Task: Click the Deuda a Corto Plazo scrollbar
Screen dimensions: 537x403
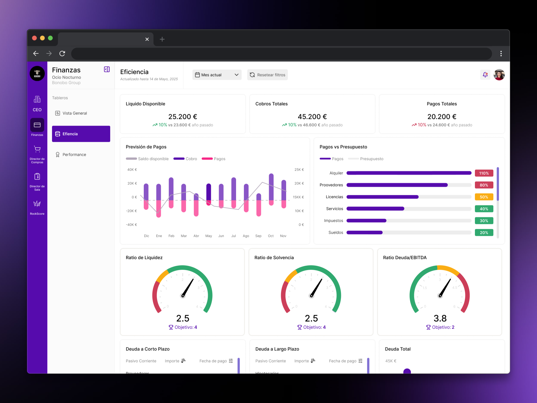Action: (239, 365)
